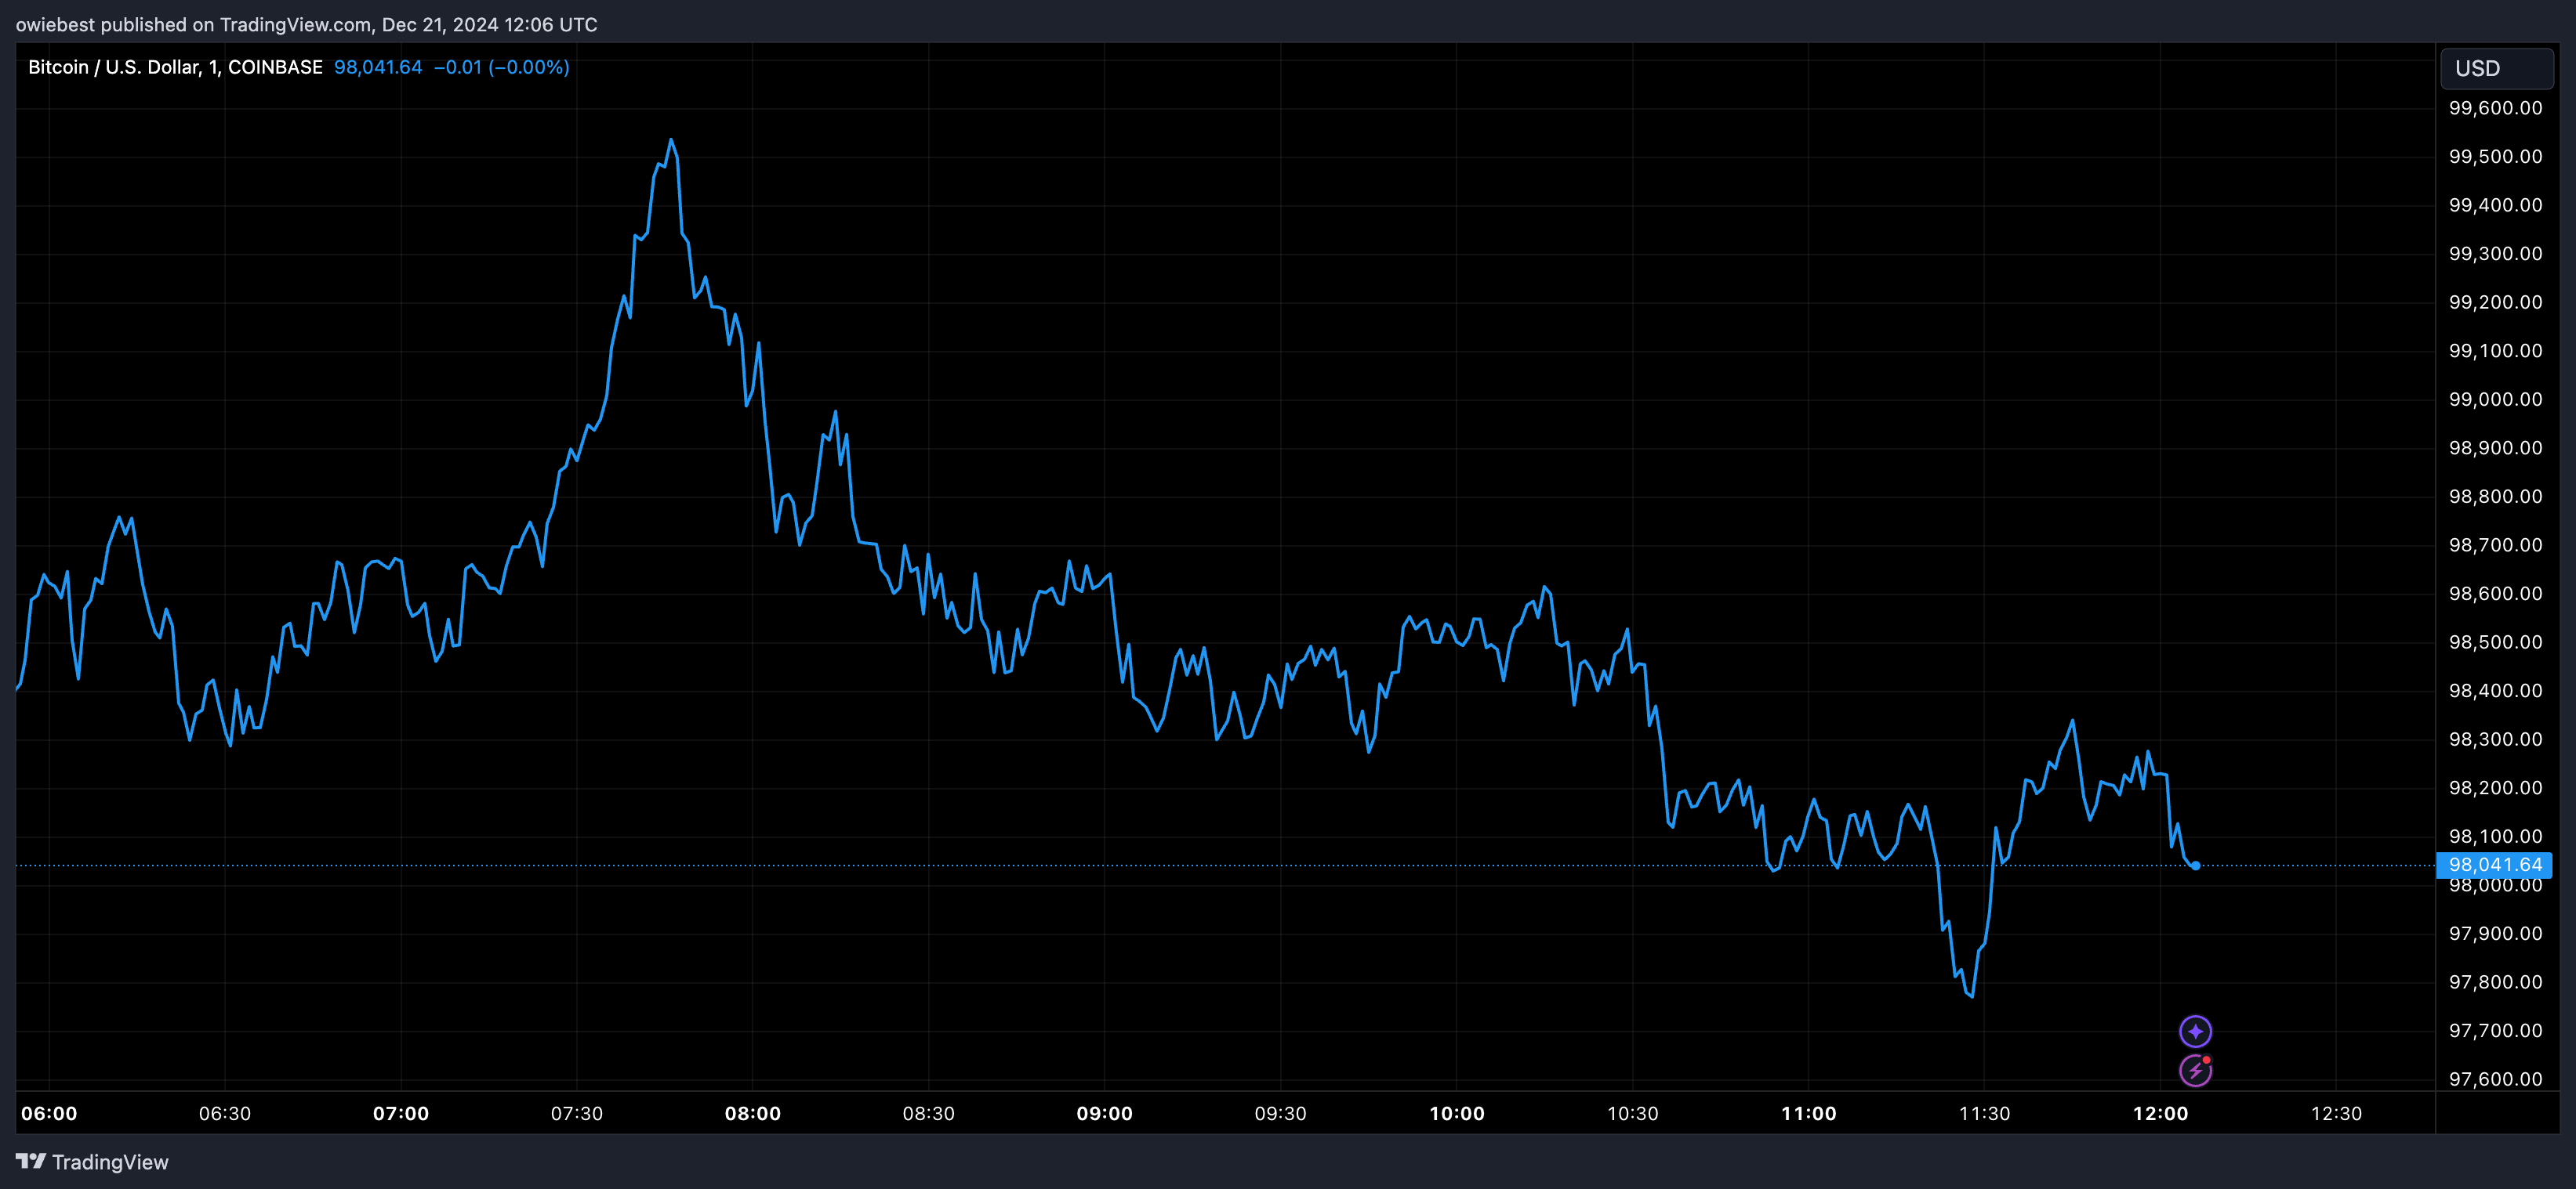Click the current price label 98,041.64 on axis
2576x1189 pixels.
(2494, 866)
